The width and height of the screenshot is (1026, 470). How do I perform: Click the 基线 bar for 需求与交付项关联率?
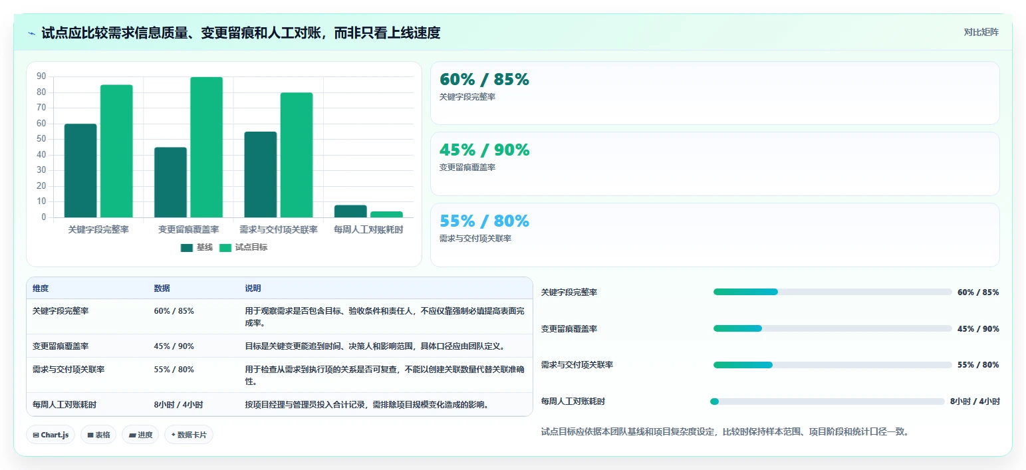pos(260,174)
